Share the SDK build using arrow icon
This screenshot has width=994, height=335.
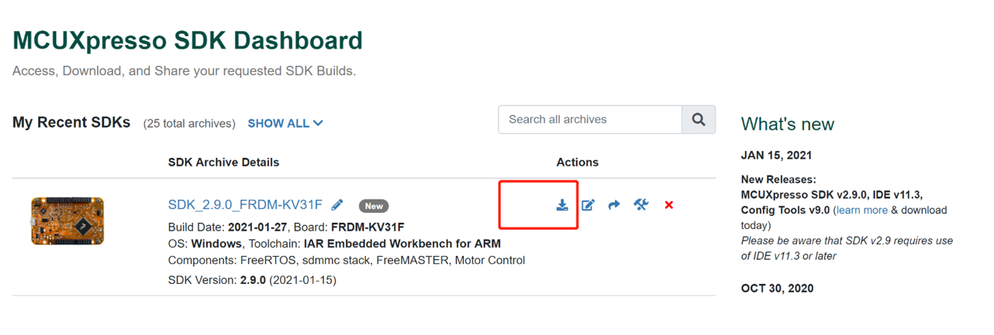pos(614,205)
